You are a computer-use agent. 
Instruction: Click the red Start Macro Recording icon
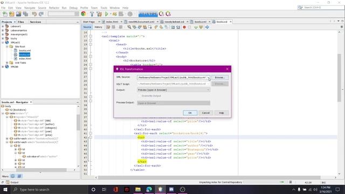click(184, 27)
